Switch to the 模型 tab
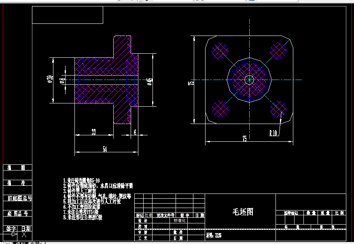 [20, 243]
